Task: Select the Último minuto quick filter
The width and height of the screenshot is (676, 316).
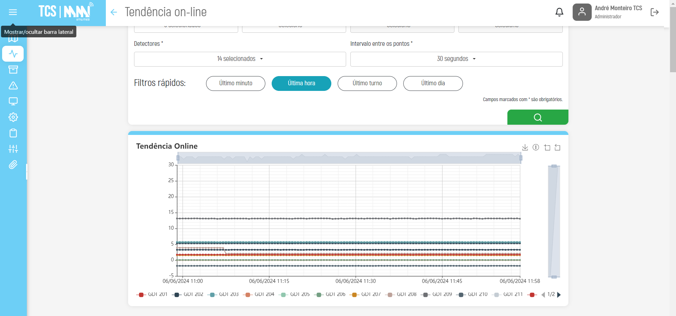Action: [x=235, y=83]
